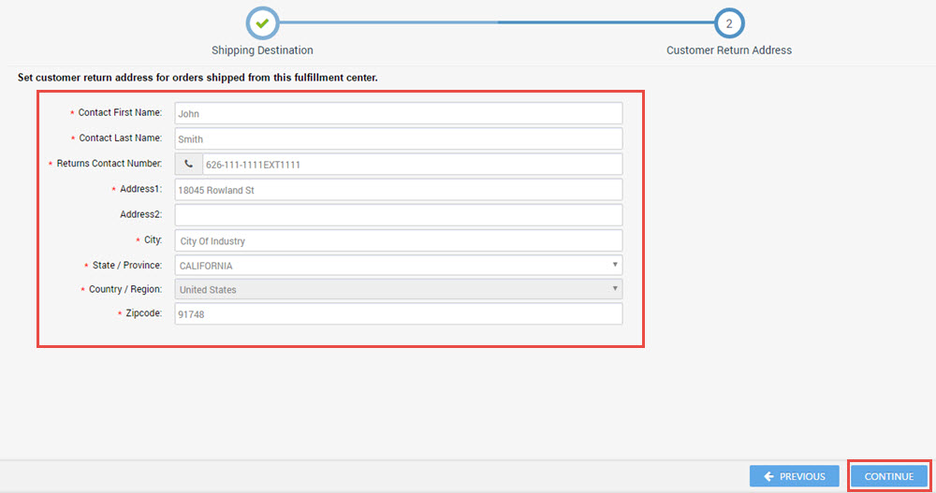Click the 'Set customer return address' instruction text
This screenshot has width=936, height=493.
tap(197, 78)
